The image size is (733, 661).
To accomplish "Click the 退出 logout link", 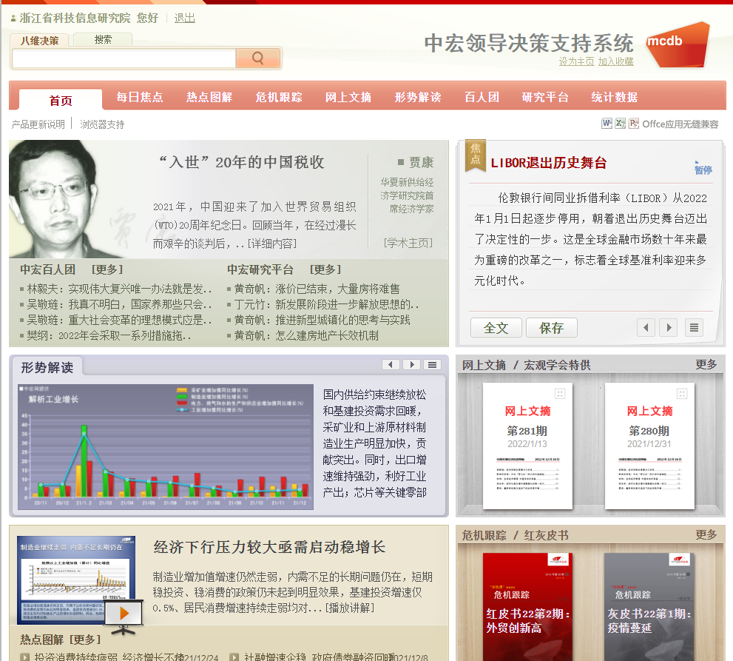I will pos(184,18).
